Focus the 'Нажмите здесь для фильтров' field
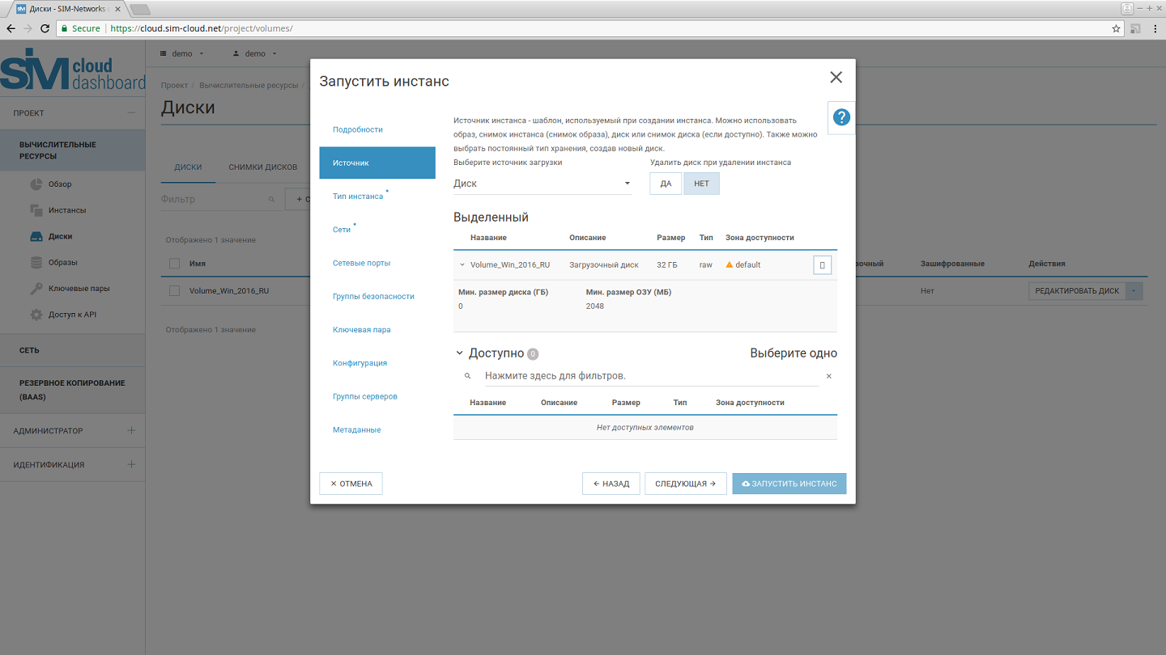The width and height of the screenshot is (1166, 655). coord(648,377)
